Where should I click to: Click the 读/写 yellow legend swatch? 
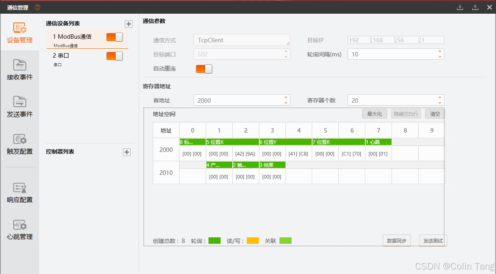253,241
